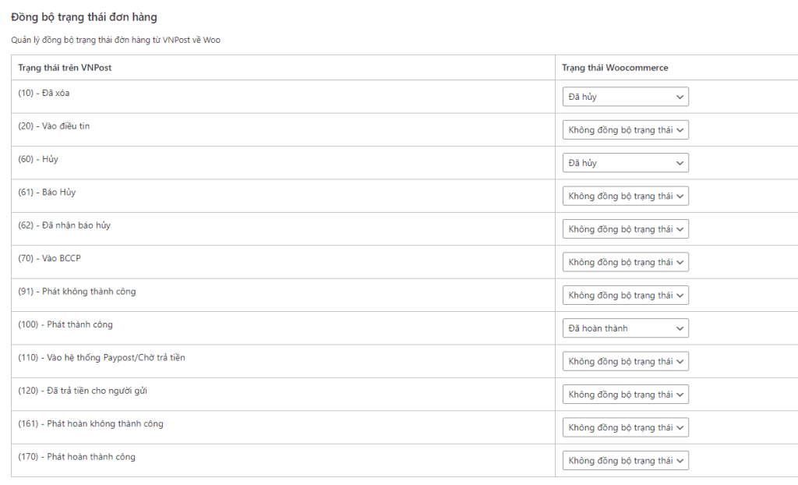Image resolution: width=798 pixels, height=485 pixels.
Task: Click the (10) - Đã xóa row label
Action: 44,93
